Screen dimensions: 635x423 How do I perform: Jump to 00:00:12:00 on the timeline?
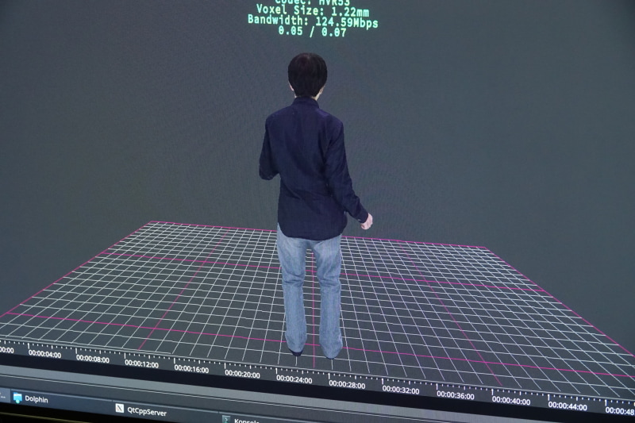point(142,363)
